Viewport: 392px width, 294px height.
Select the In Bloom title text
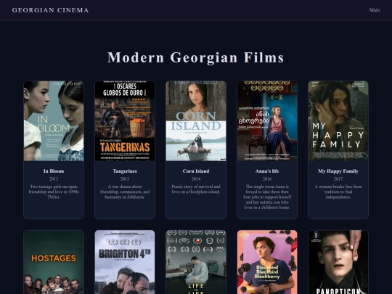(x=54, y=171)
